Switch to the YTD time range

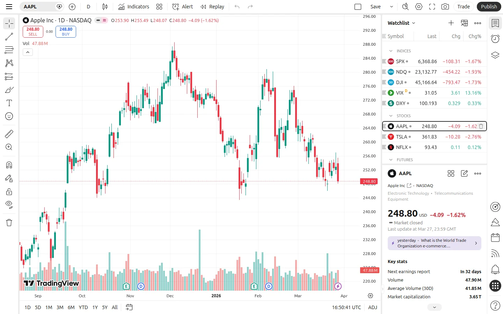coord(83,307)
